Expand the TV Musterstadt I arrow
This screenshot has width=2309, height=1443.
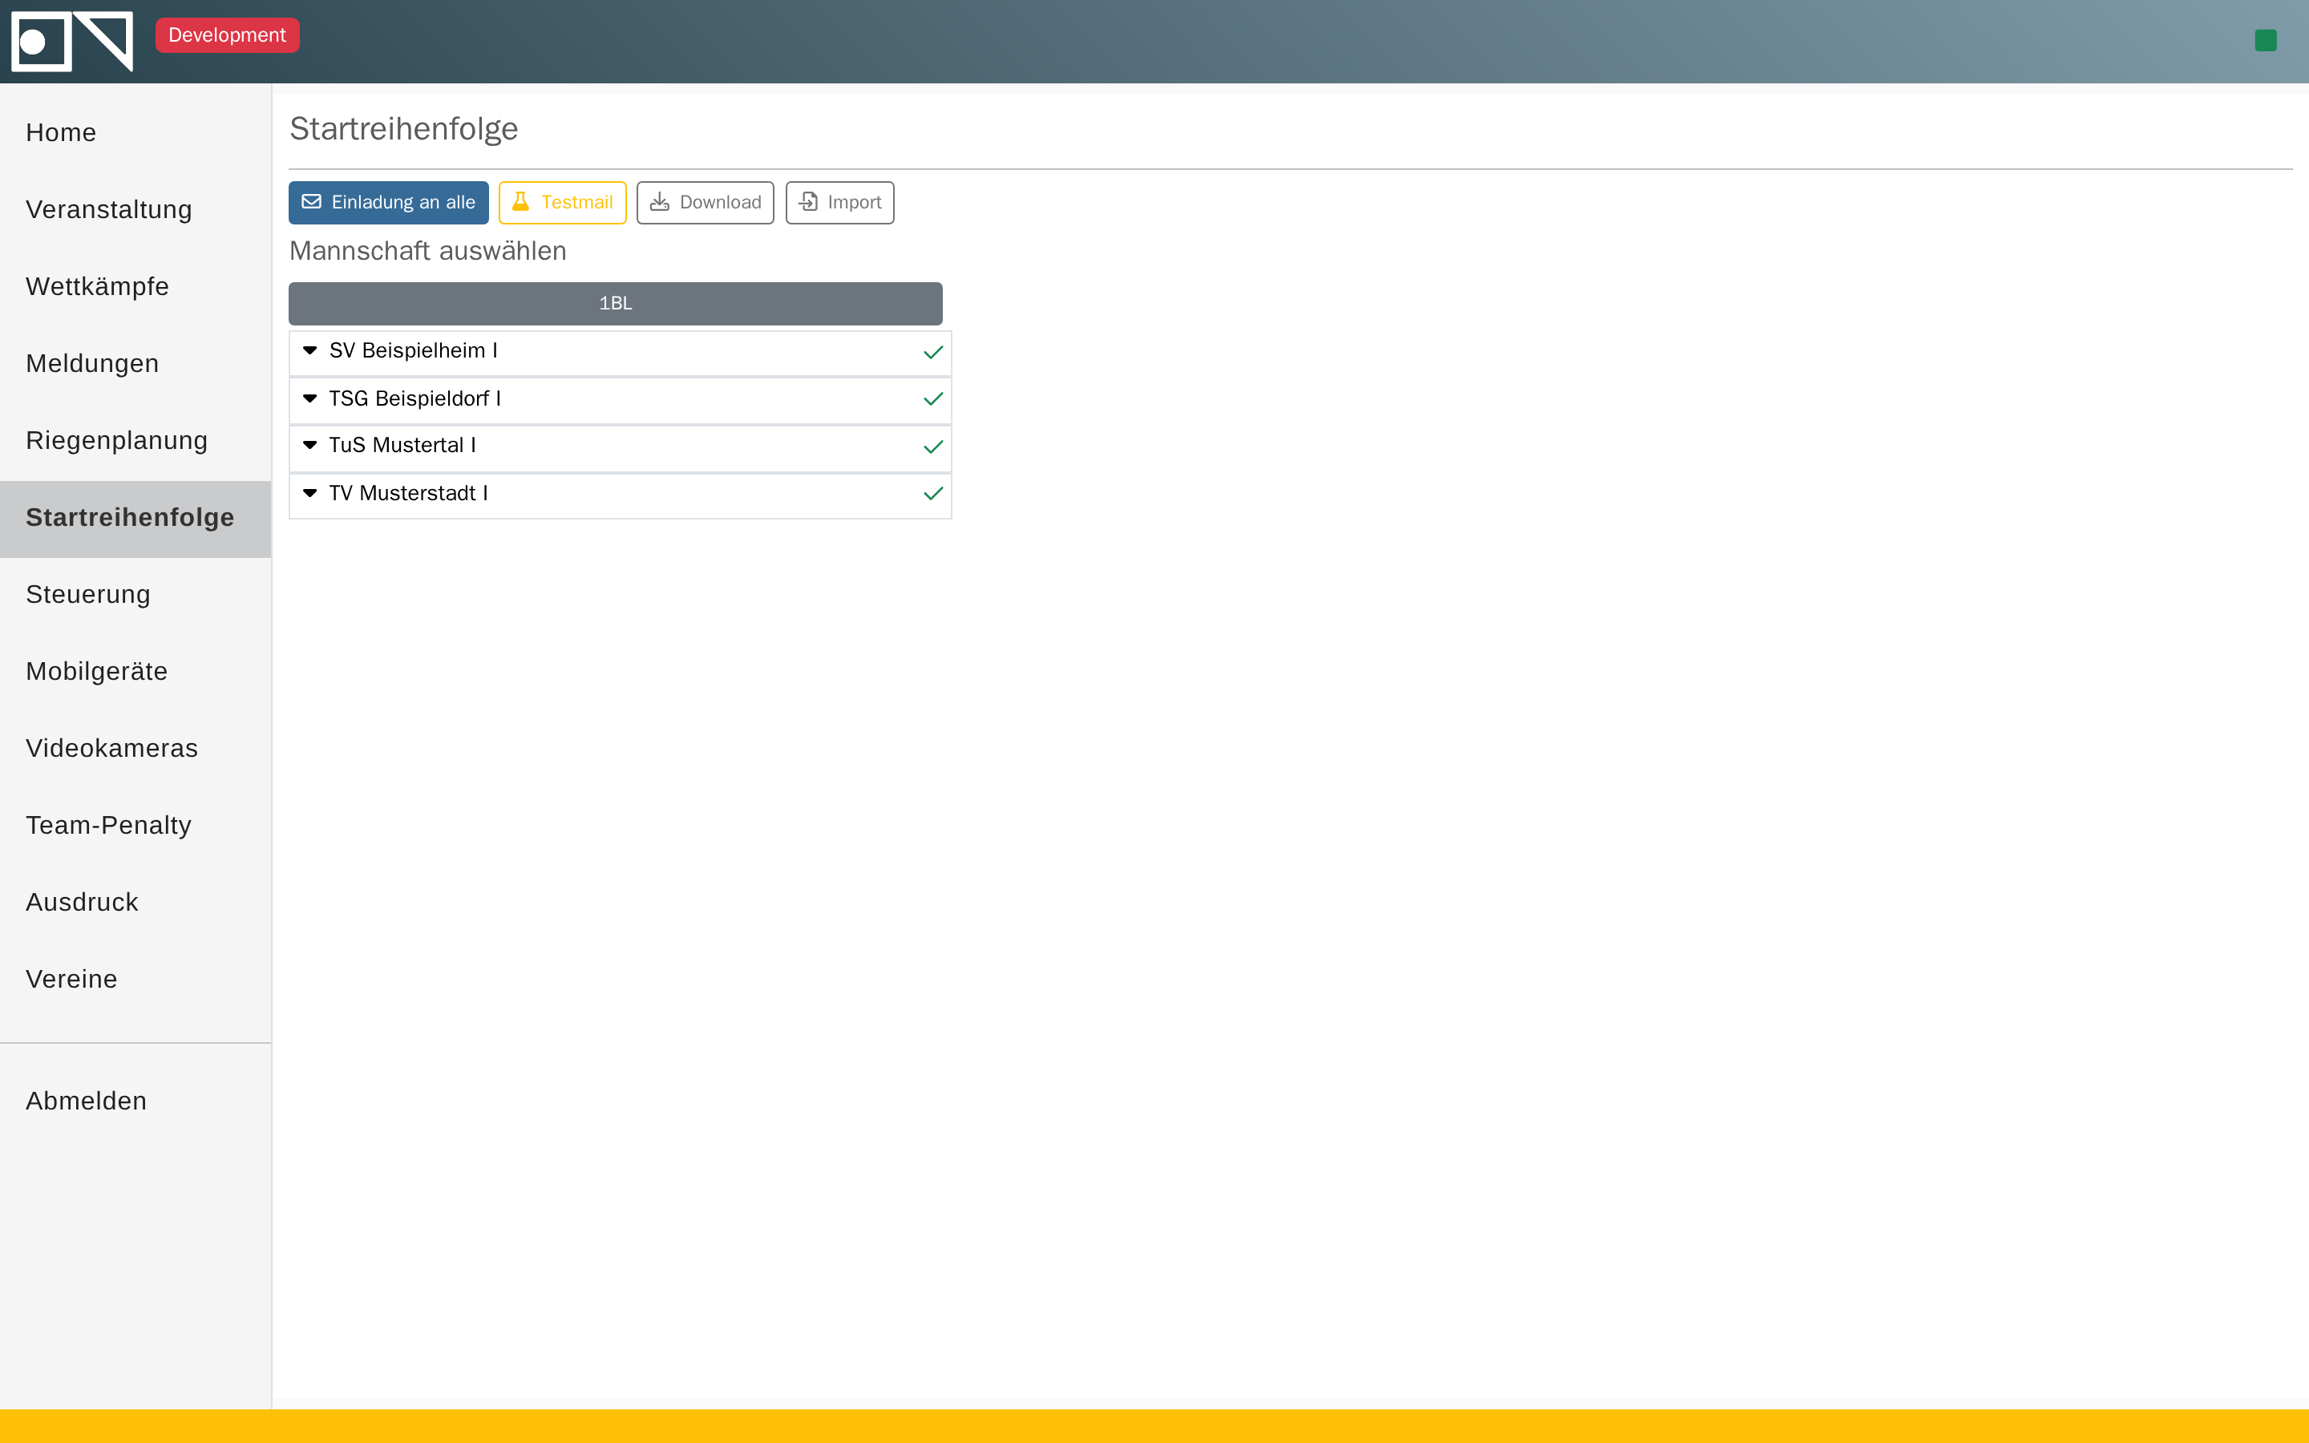[310, 493]
